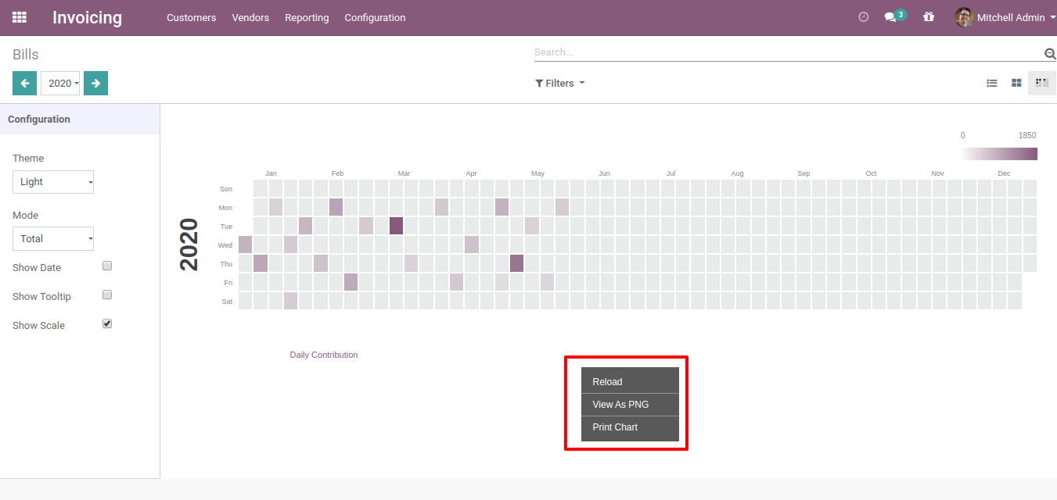Click the search magnifier icon
The image size is (1057, 500).
(1050, 53)
